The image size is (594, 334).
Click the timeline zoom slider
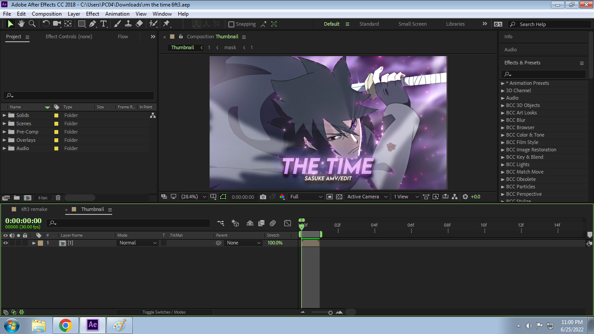pos(321,312)
